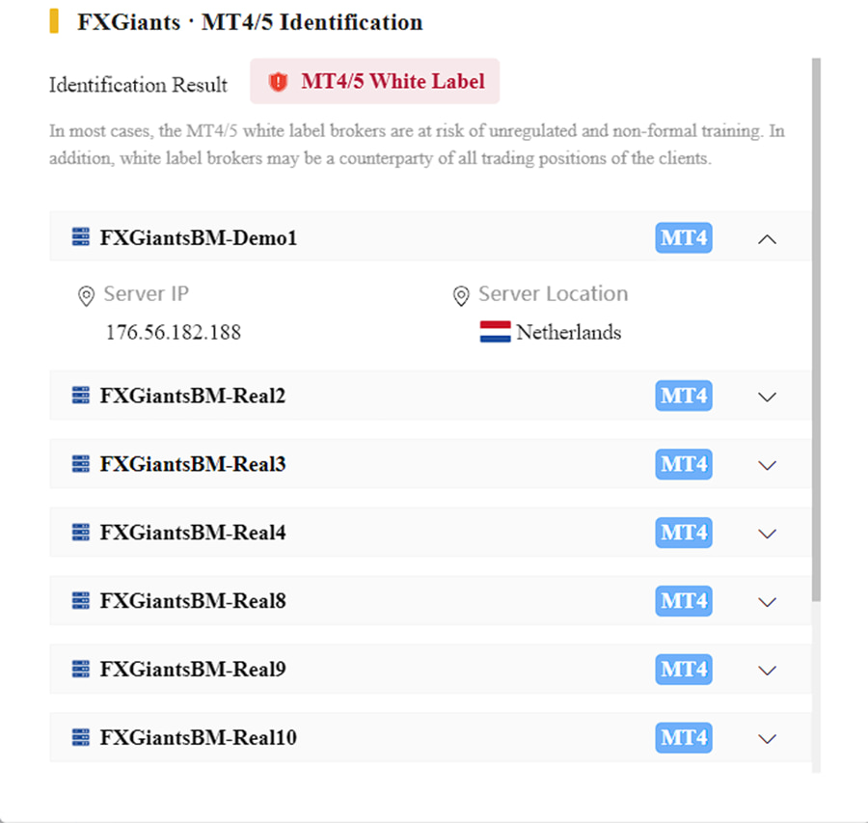Click the Server Location pin icon

461,296
